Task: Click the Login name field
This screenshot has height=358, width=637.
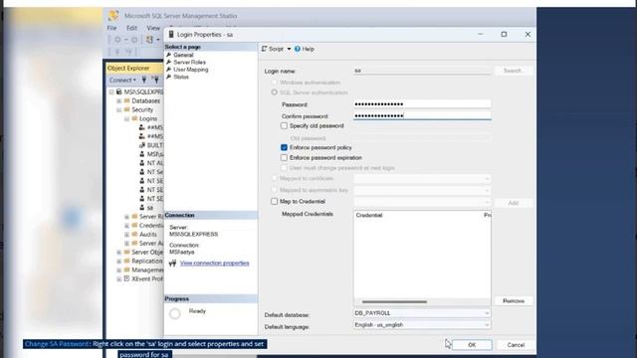Action: [422, 71]
